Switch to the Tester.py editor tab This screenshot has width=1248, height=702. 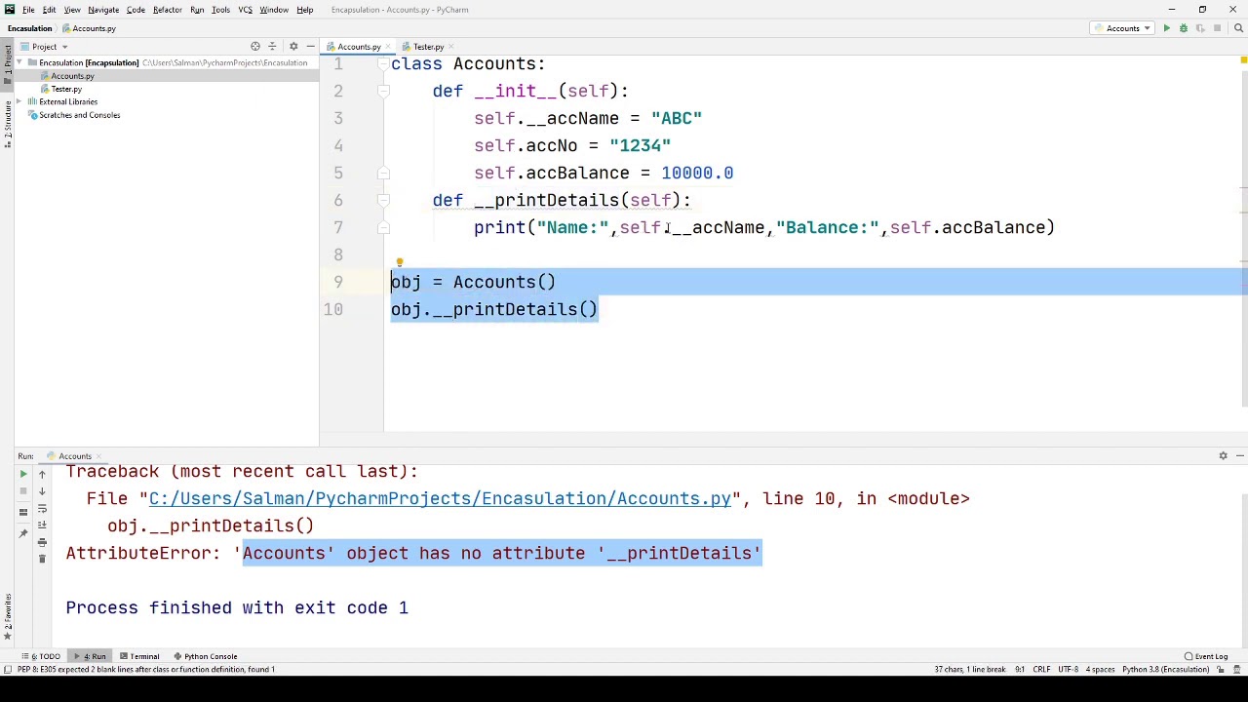428,47
